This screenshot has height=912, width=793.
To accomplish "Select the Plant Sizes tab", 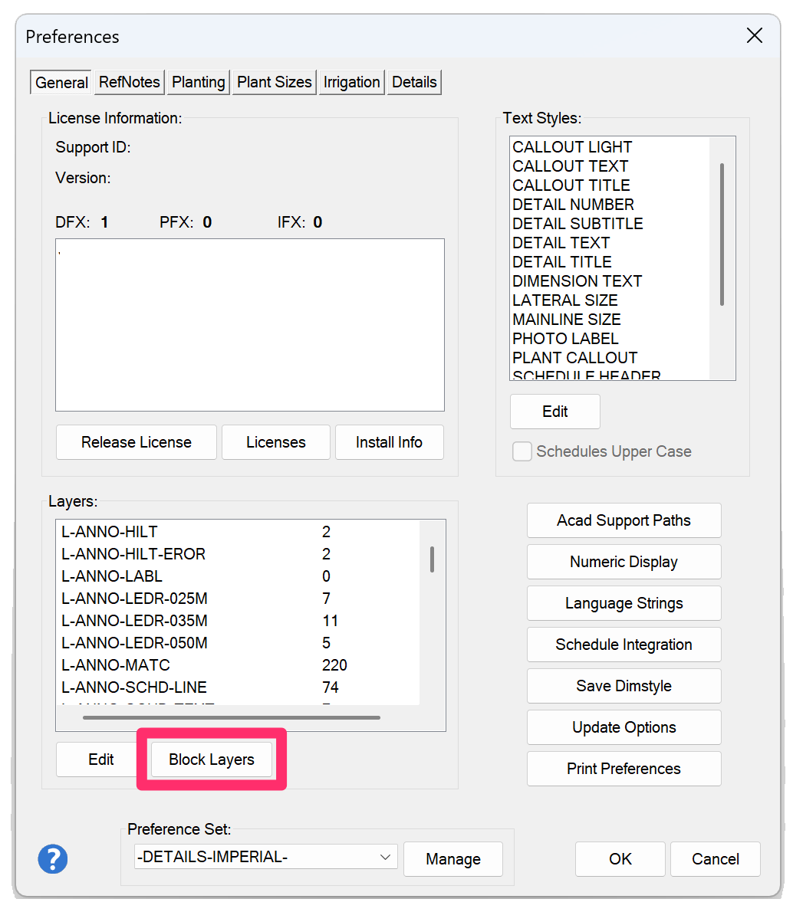I will (275, 82).
